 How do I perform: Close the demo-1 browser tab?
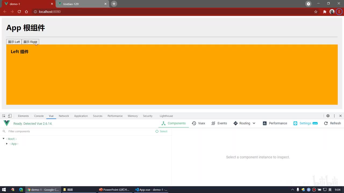coord(52,4)
